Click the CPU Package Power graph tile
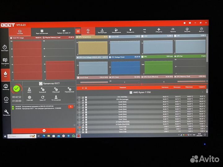Viewport: 223px width, 167px height. tap(125, 66)
